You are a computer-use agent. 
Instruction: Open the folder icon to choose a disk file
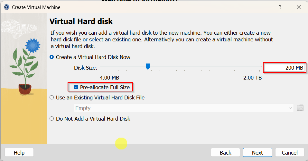pyautogui.click(x=300, y=108)
